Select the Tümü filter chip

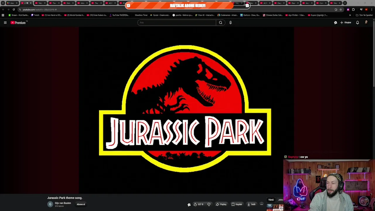point(271,200)
